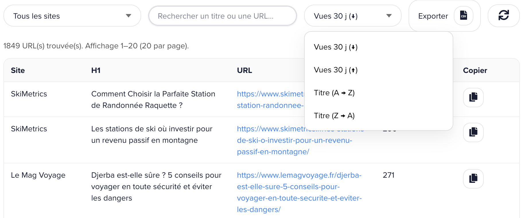The image size is (525, 218).
Task: Copy the revenu passif row URL
Action: (x=473, y=132)
